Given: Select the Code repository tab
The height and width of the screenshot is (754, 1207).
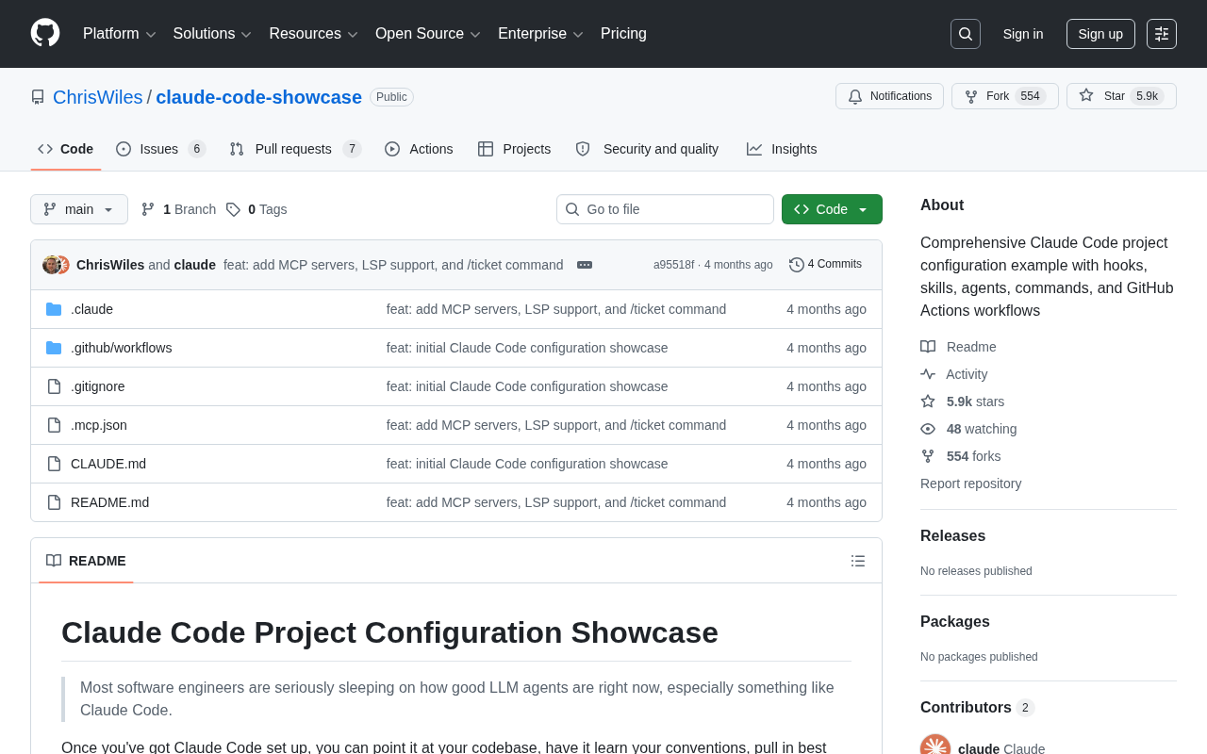Looking at the screenshot, I should 66,149.
